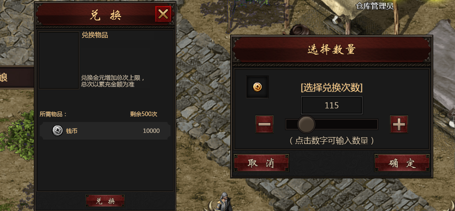
Task: Click the 兑换 window title bar
Action: pyautogui.click(x=105, y=14)
